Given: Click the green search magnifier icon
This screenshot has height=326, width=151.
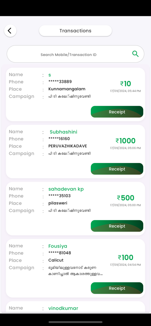Looking at the screenshot, I should coord(135,54).
